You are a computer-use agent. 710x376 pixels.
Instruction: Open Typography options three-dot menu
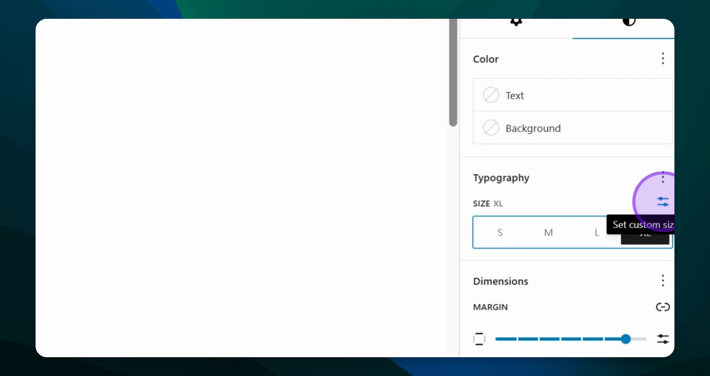pos(663,177)
